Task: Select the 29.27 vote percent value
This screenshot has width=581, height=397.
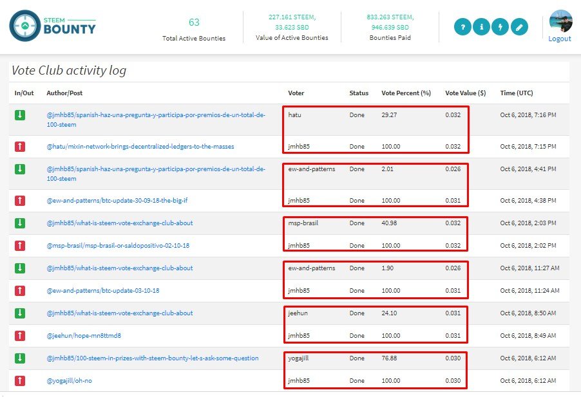Action: coord(389,115)
